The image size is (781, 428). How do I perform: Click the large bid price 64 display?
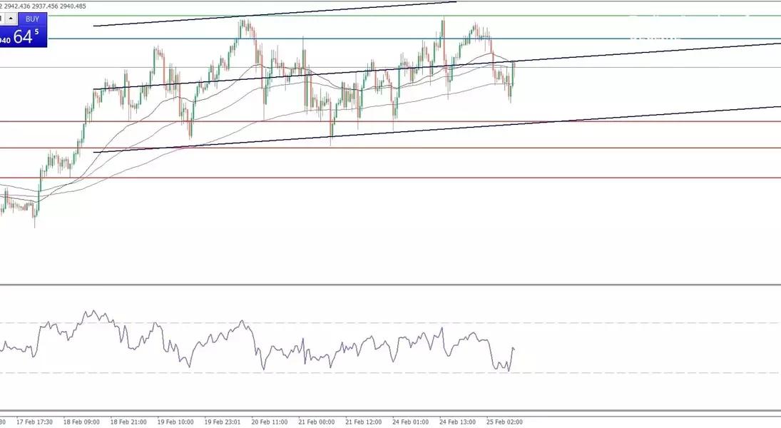click(24, 38)
